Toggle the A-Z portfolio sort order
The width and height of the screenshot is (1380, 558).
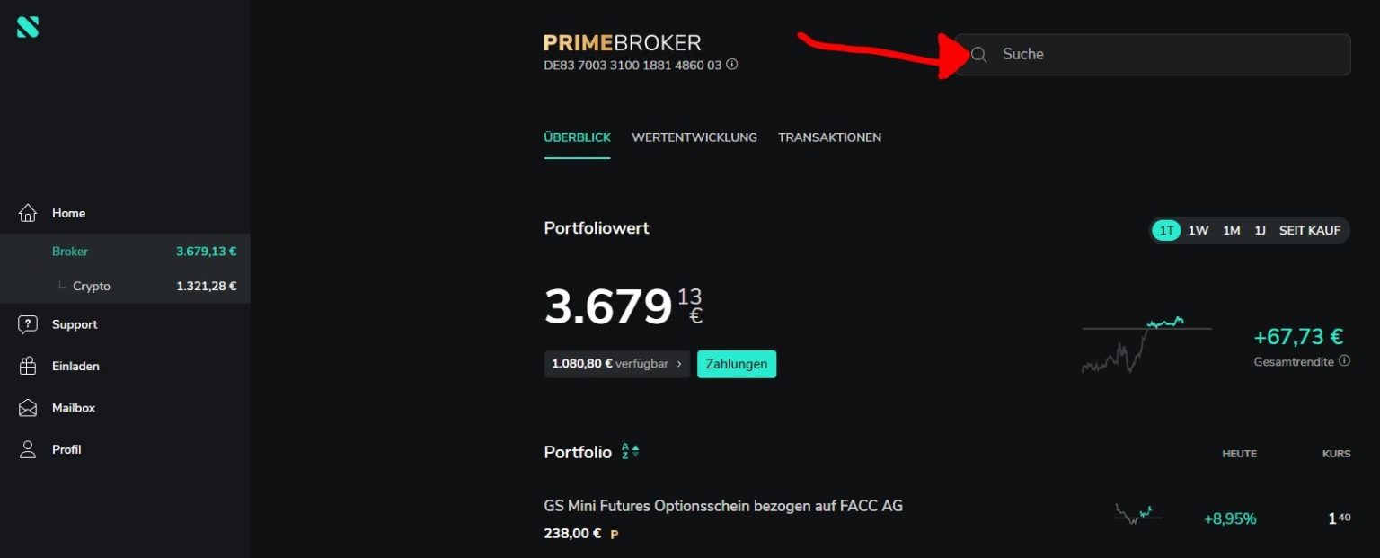(630, 452)
